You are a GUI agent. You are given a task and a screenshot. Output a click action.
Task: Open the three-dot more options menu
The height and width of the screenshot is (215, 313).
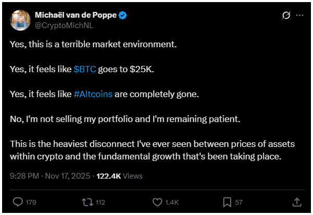click(x=299, y=16)
